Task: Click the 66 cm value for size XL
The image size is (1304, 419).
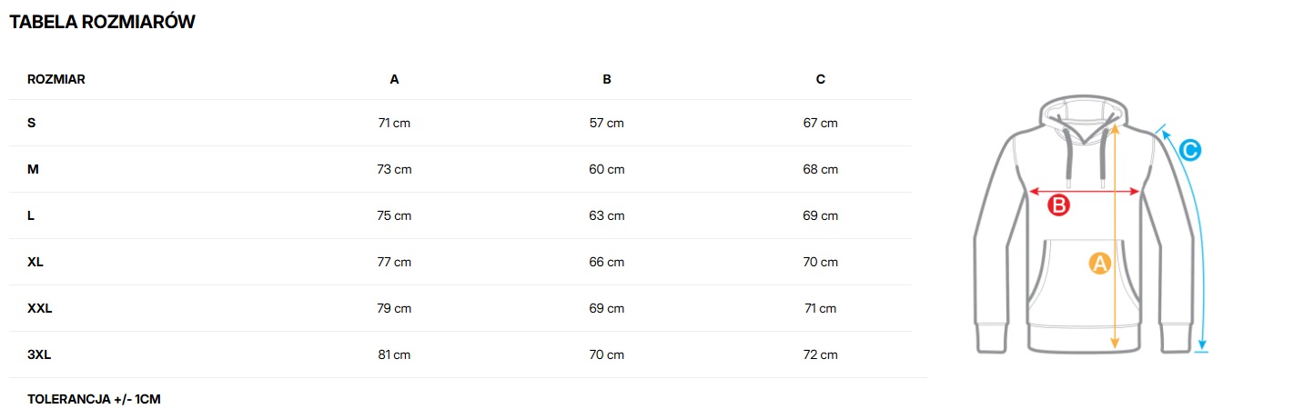Action: (x=607, y=262)
